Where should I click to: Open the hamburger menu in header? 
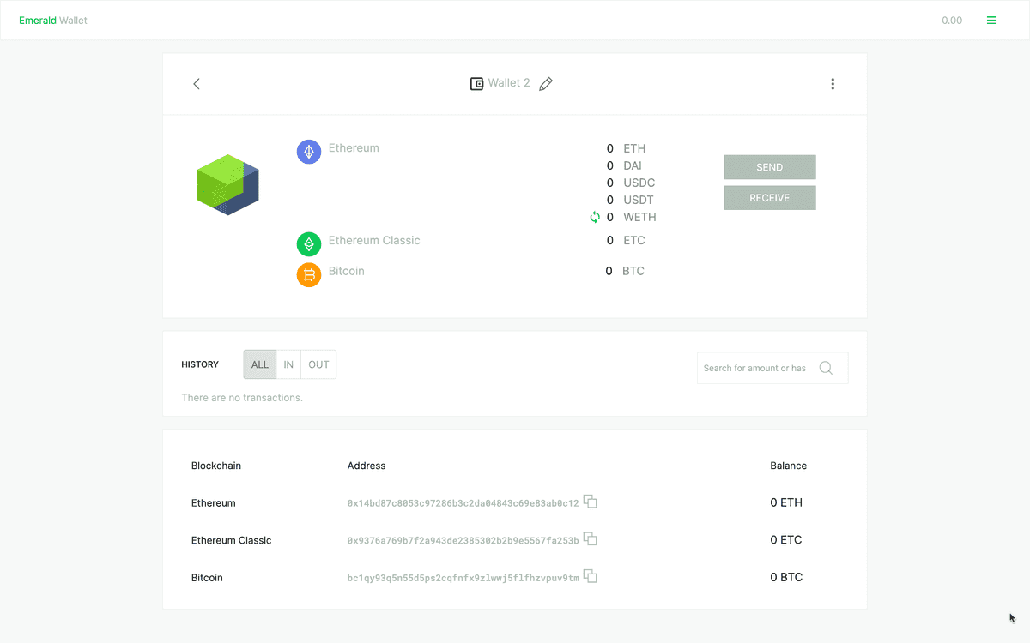tap(991, 21)
